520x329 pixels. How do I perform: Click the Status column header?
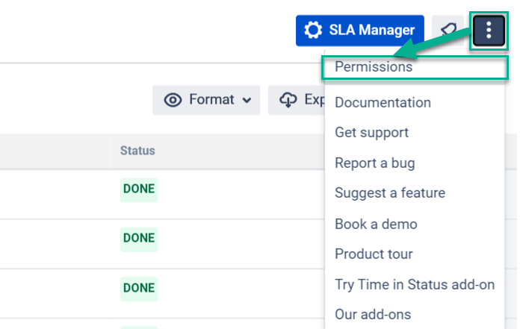(137, 151)
